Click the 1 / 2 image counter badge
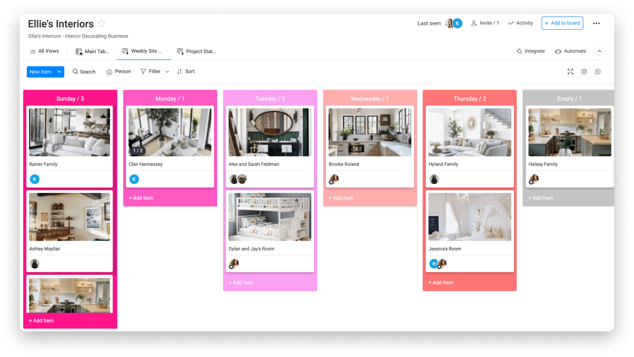Viewport: 634px width, 357px height. coord(138,151)
